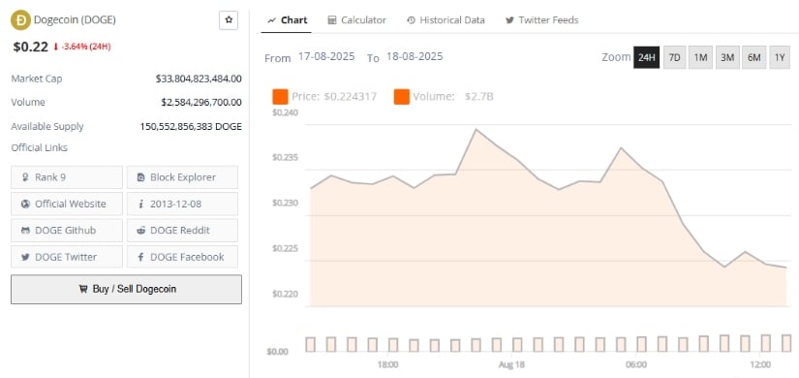Viewport: 799px width, 378px height.
Task: Click the info icon beside 2013-12-08
Action: (141, 205)
